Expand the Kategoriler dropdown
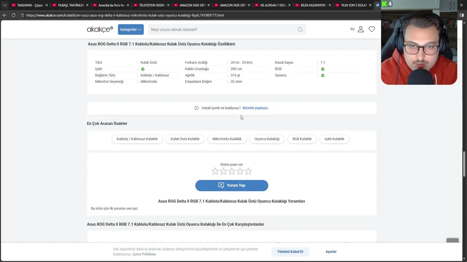Screen dimensions: 467x262 coord(131,29)
